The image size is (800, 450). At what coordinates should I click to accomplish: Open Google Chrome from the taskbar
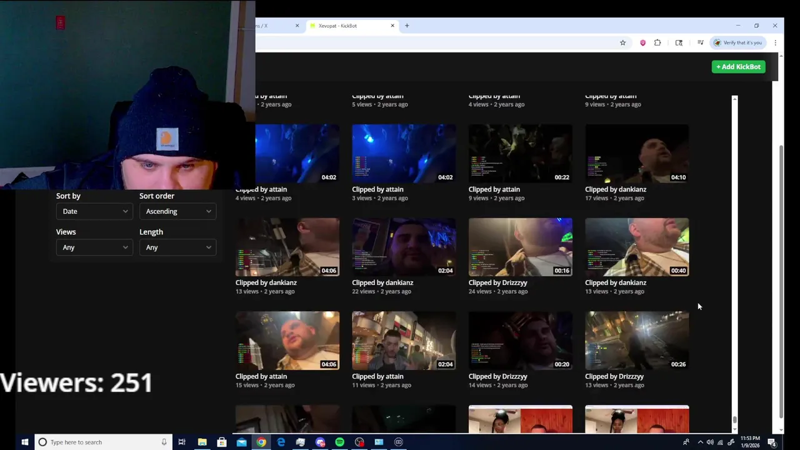(x=261, y=442)
